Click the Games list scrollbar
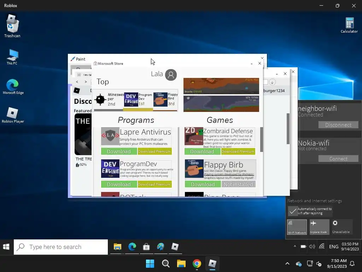 [x=262, y=140]
